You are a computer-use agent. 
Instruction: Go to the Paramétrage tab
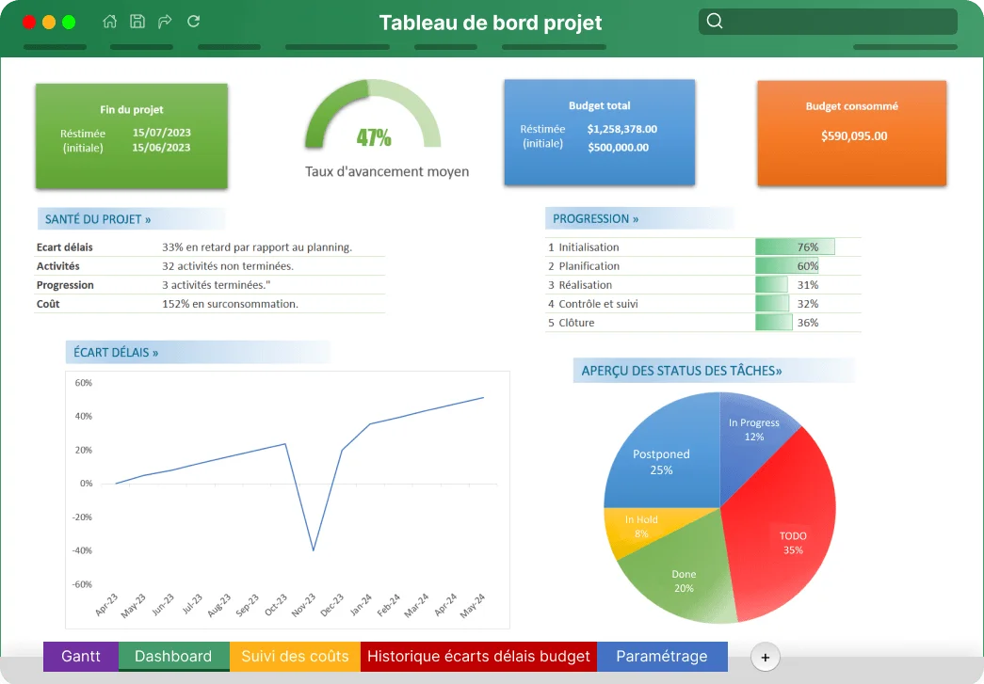662,657
